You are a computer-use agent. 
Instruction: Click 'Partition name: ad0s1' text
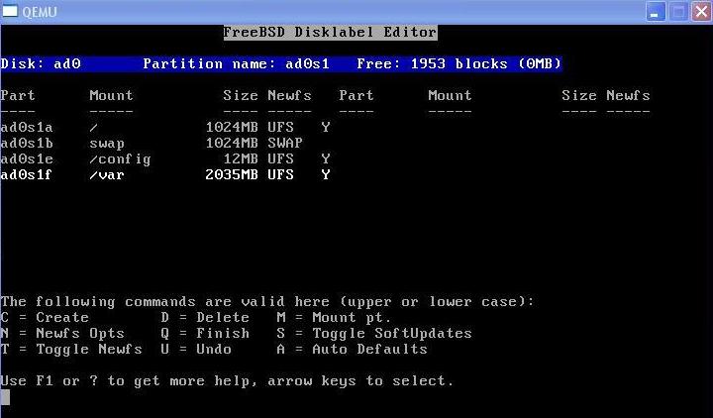[x=236, y=63]
